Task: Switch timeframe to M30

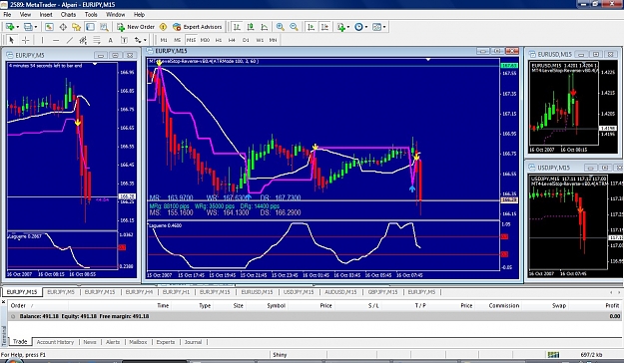Action: (x=205, y=40)
